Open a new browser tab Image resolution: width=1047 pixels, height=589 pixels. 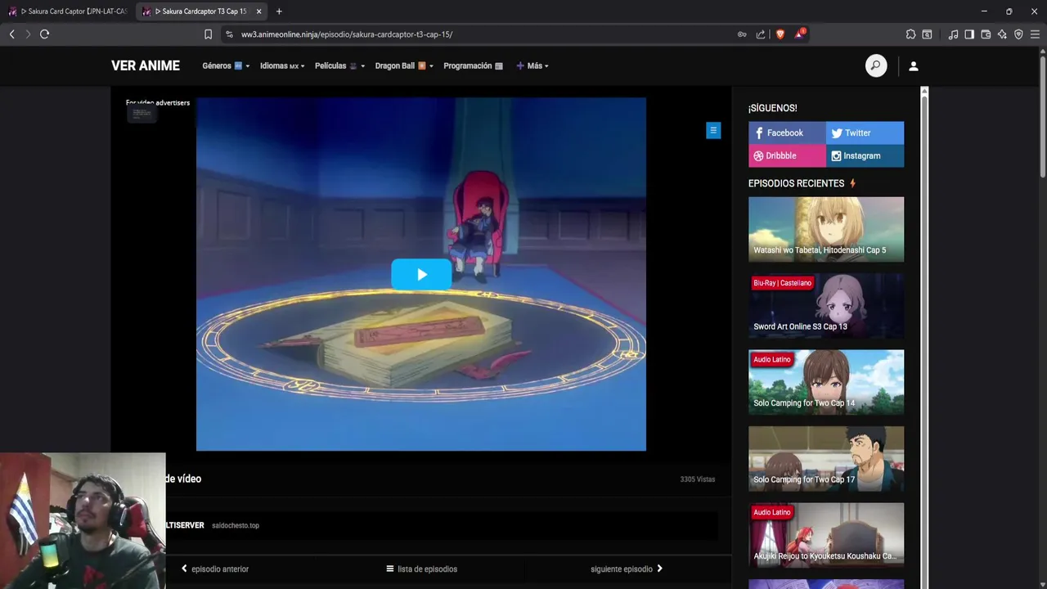(x=279, y=11)
